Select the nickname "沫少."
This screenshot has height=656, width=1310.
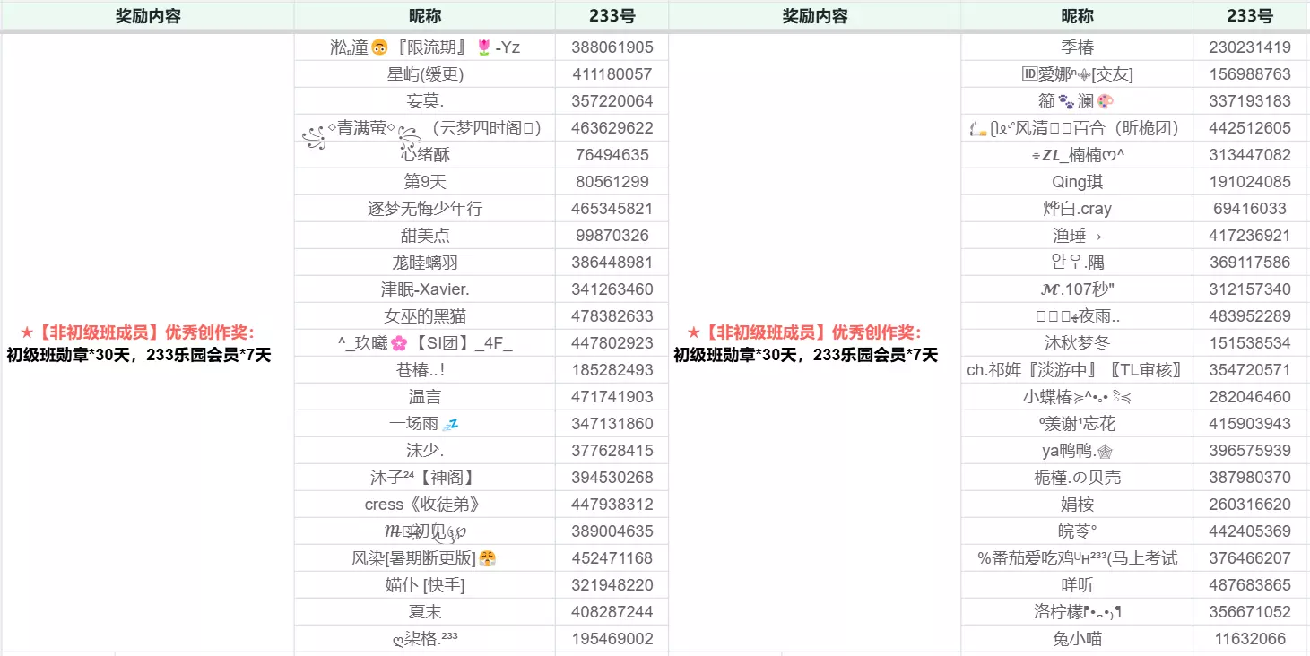pos(425,451)
